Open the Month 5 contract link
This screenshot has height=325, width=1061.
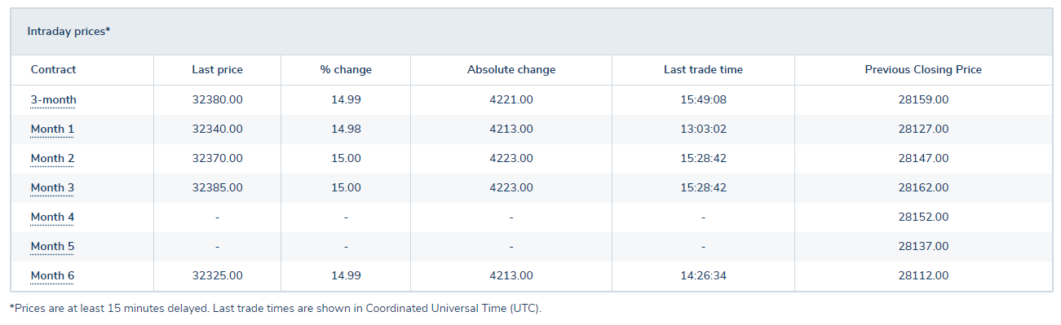click(52, 246)
